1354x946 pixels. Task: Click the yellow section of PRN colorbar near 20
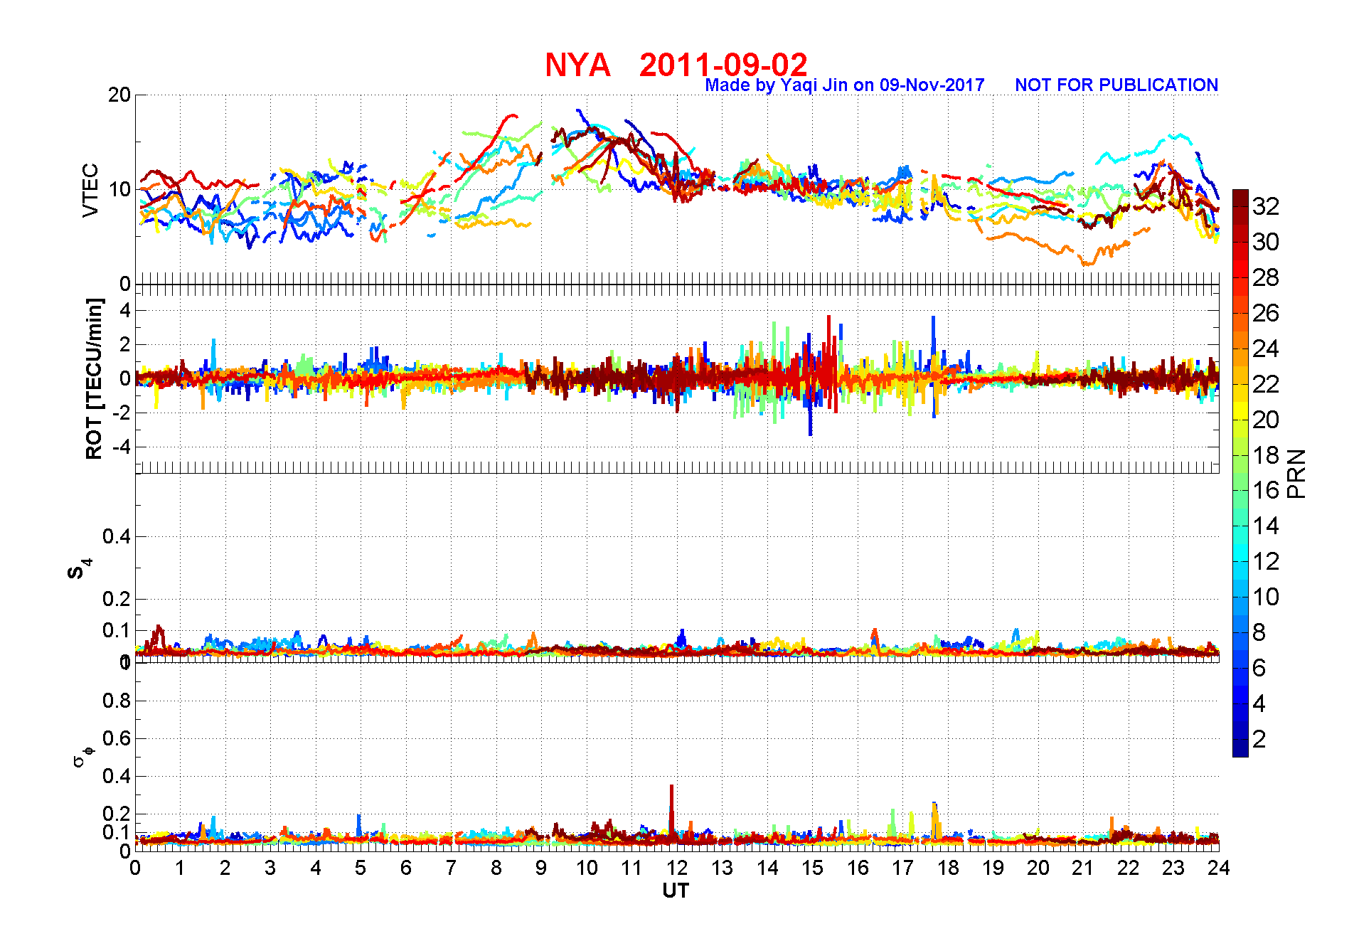[1240, 411]
